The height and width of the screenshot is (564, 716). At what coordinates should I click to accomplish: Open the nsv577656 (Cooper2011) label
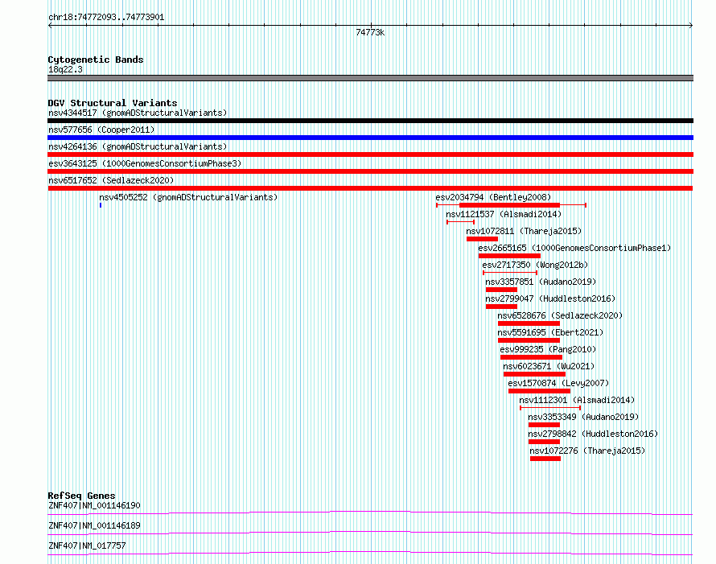coord(101,130)
